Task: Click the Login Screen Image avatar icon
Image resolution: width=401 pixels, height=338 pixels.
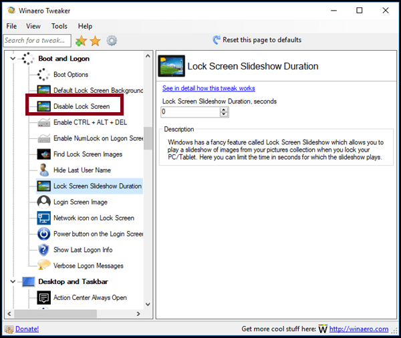Action: [x=43, y=202]
